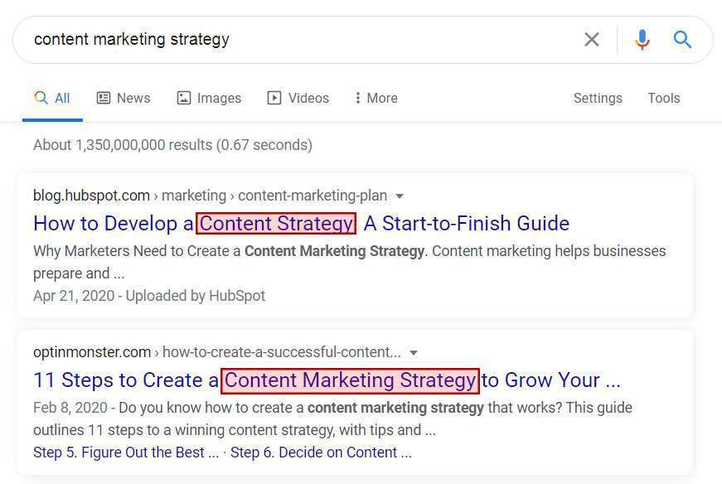Screen dimensions: 722x484
Task: Open the More search categories menu
Action: click(x=376, y=98)
